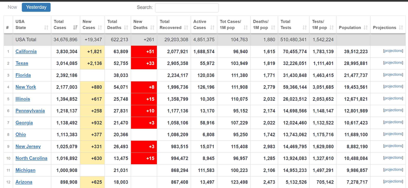Open projections link for Michigan
408x188 pixels.
(x=393, y=170)
